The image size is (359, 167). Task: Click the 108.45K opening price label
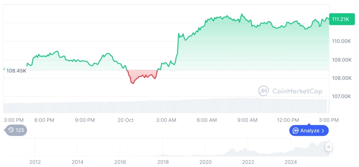click(x=16, y=70)
